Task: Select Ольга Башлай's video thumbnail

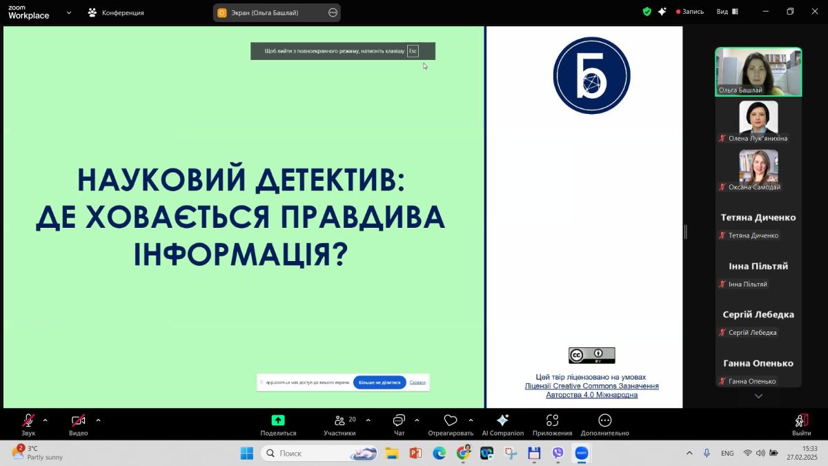Action: pos(758,72)
